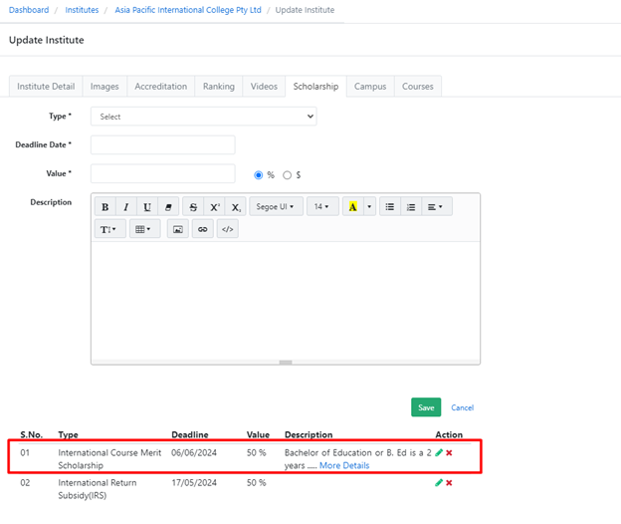The width and height of the screenshot is (621, 524).
Task: Click the eraser icon to clear formatting
Action: (x=168, y=207)
